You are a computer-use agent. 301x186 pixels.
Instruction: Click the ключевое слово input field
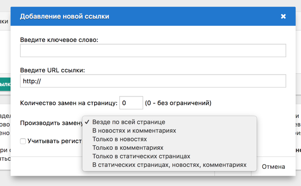(153, 50)
